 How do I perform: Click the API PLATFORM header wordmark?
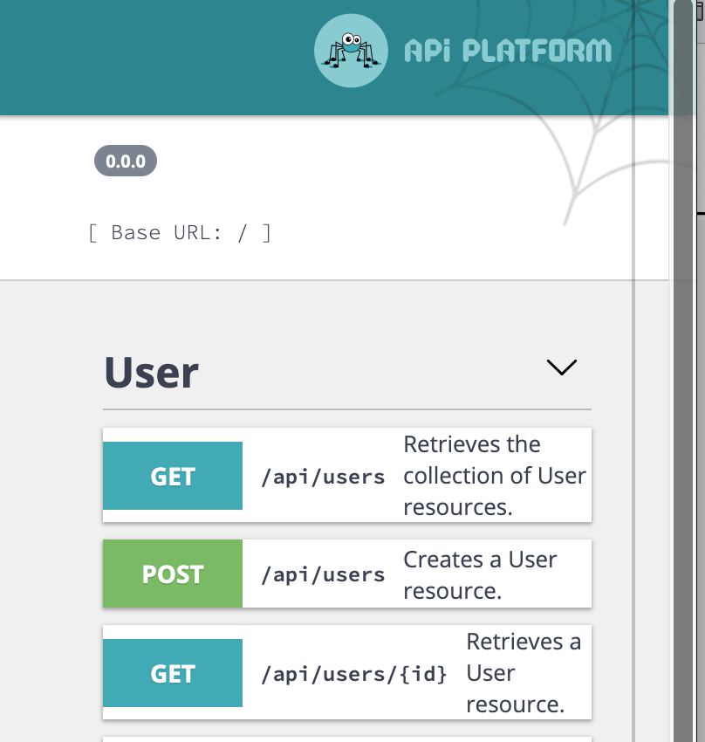[506, 51]
